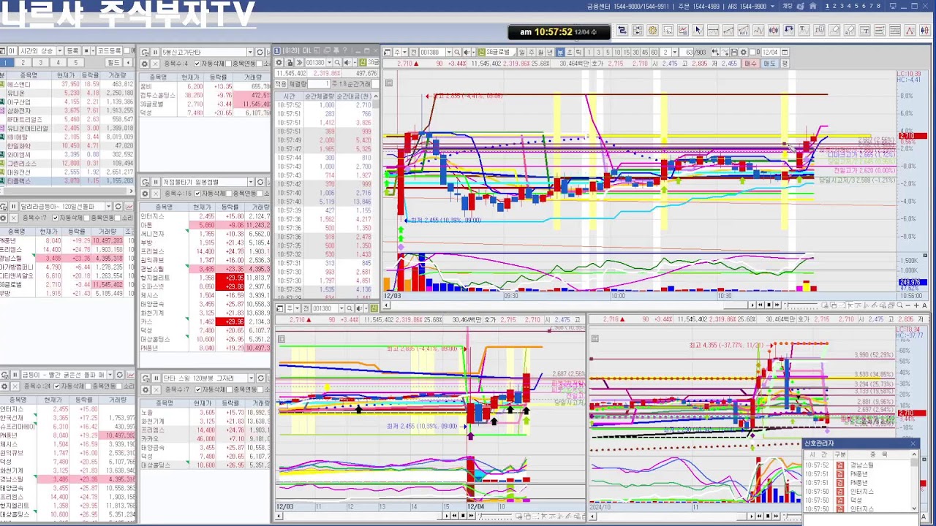Select the 일 daily period in the main chart
The width and height of the screenshot is (936, 526).
522,52
